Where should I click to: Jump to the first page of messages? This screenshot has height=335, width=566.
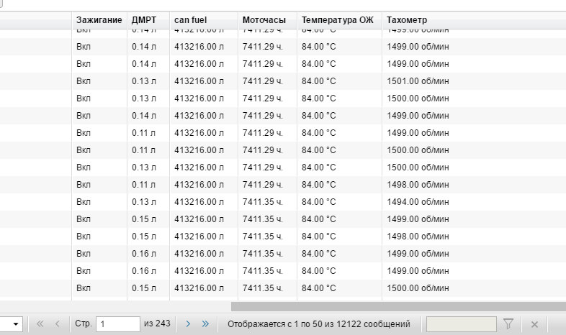point(40,324)
